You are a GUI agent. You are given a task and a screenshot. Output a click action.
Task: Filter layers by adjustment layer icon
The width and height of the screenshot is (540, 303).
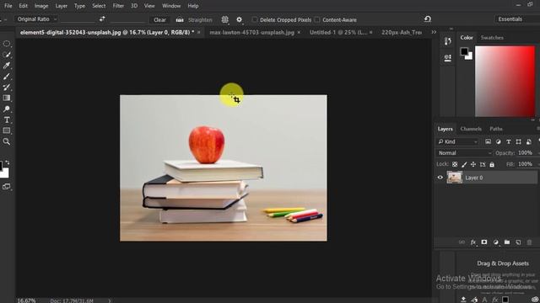coord(499,141)
